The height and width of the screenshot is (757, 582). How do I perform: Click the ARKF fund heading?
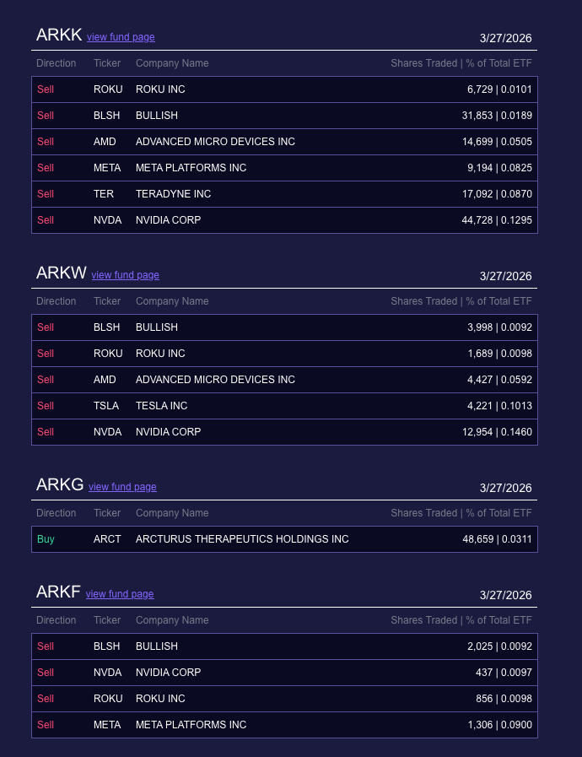click(58, 592)
